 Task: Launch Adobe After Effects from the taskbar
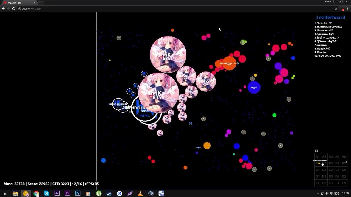(x=57, y=193)
